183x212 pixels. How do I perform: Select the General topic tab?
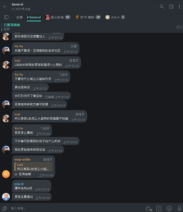coord(34,17)
